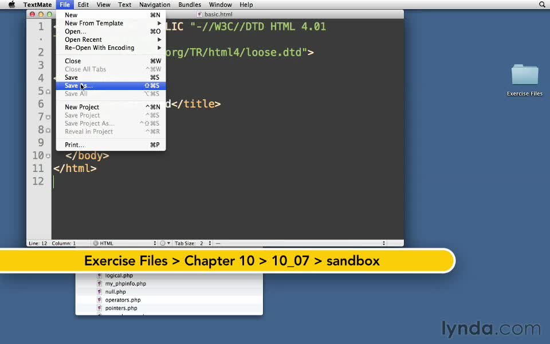Toggle the fold marker on line 10
Image resolution: width=550 pixels, height=344 pixels.
coord(48,156)
